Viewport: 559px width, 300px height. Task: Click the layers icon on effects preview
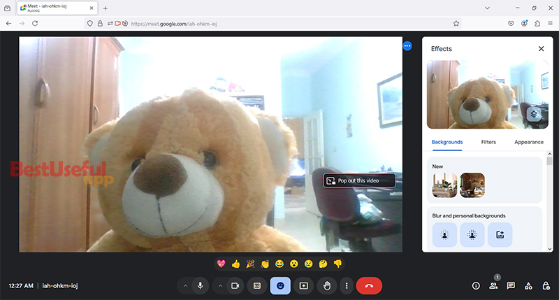click(x=534, y=114)
